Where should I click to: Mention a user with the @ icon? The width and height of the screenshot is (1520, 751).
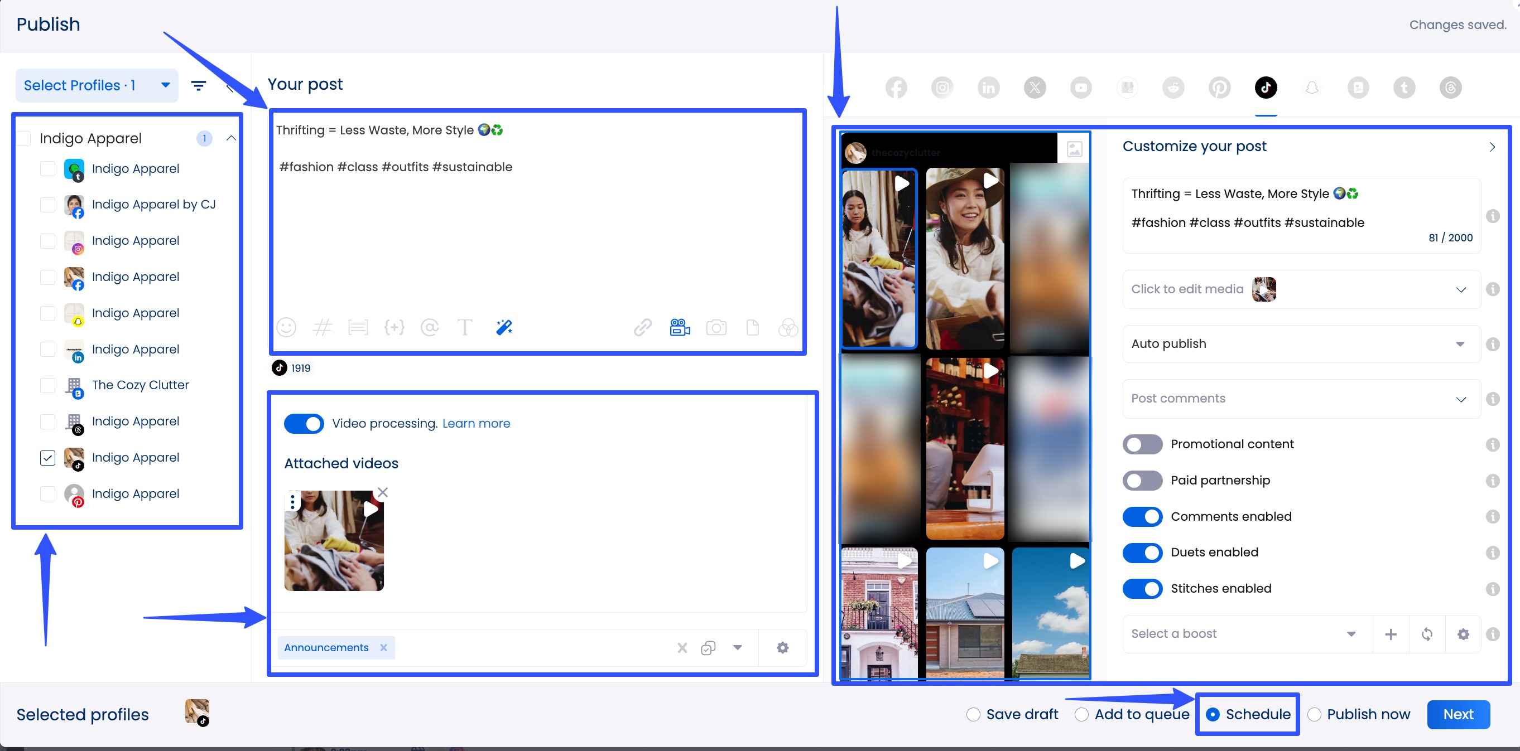(x=430, y=328)
